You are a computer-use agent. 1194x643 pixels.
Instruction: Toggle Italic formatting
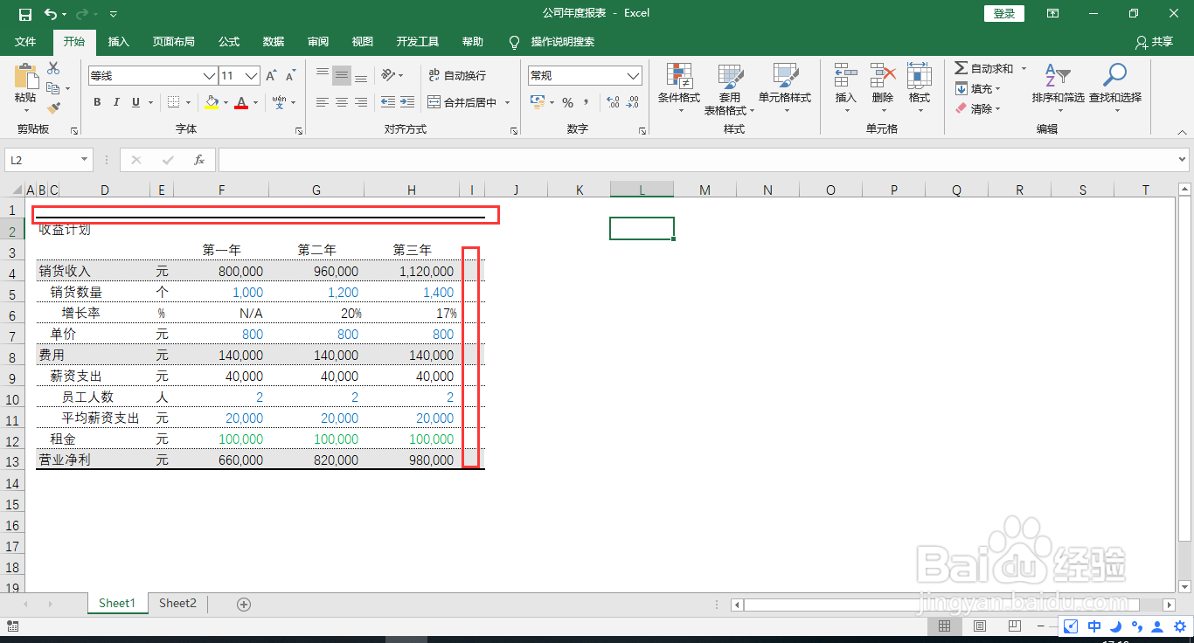[116, 102]
